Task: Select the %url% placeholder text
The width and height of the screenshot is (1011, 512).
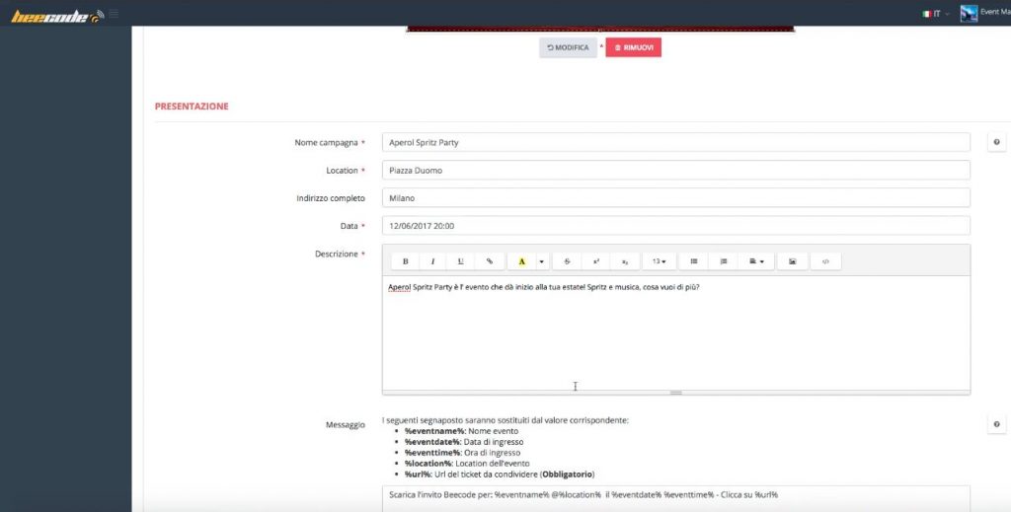Action: coord(418,475)
